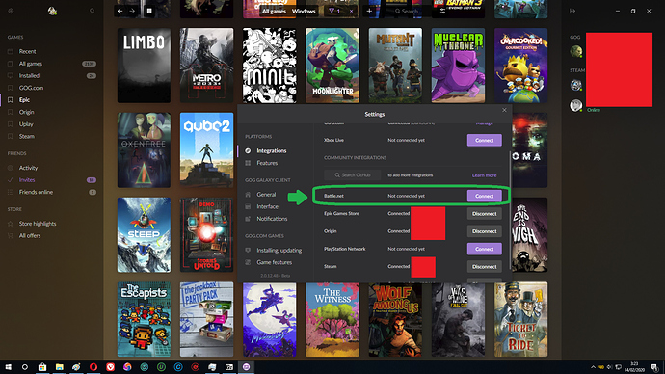Open the Metro game cover
Viewport: 665px width, 374px height.
[x=206, y=66]
